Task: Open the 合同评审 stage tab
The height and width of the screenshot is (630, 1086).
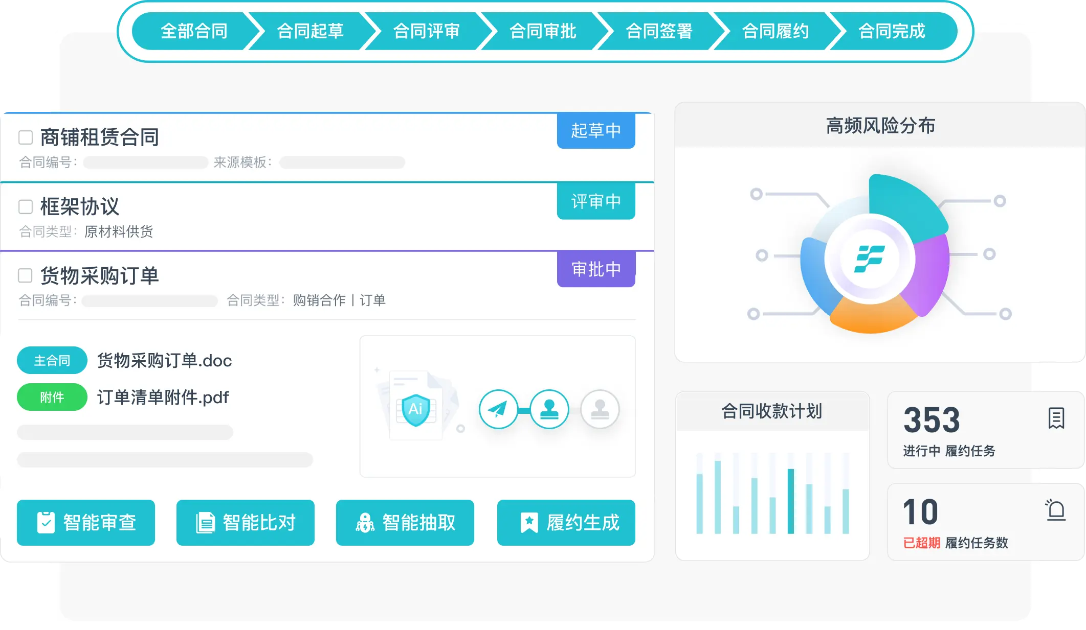Action: pyautogui.click(x=427, y=31)
